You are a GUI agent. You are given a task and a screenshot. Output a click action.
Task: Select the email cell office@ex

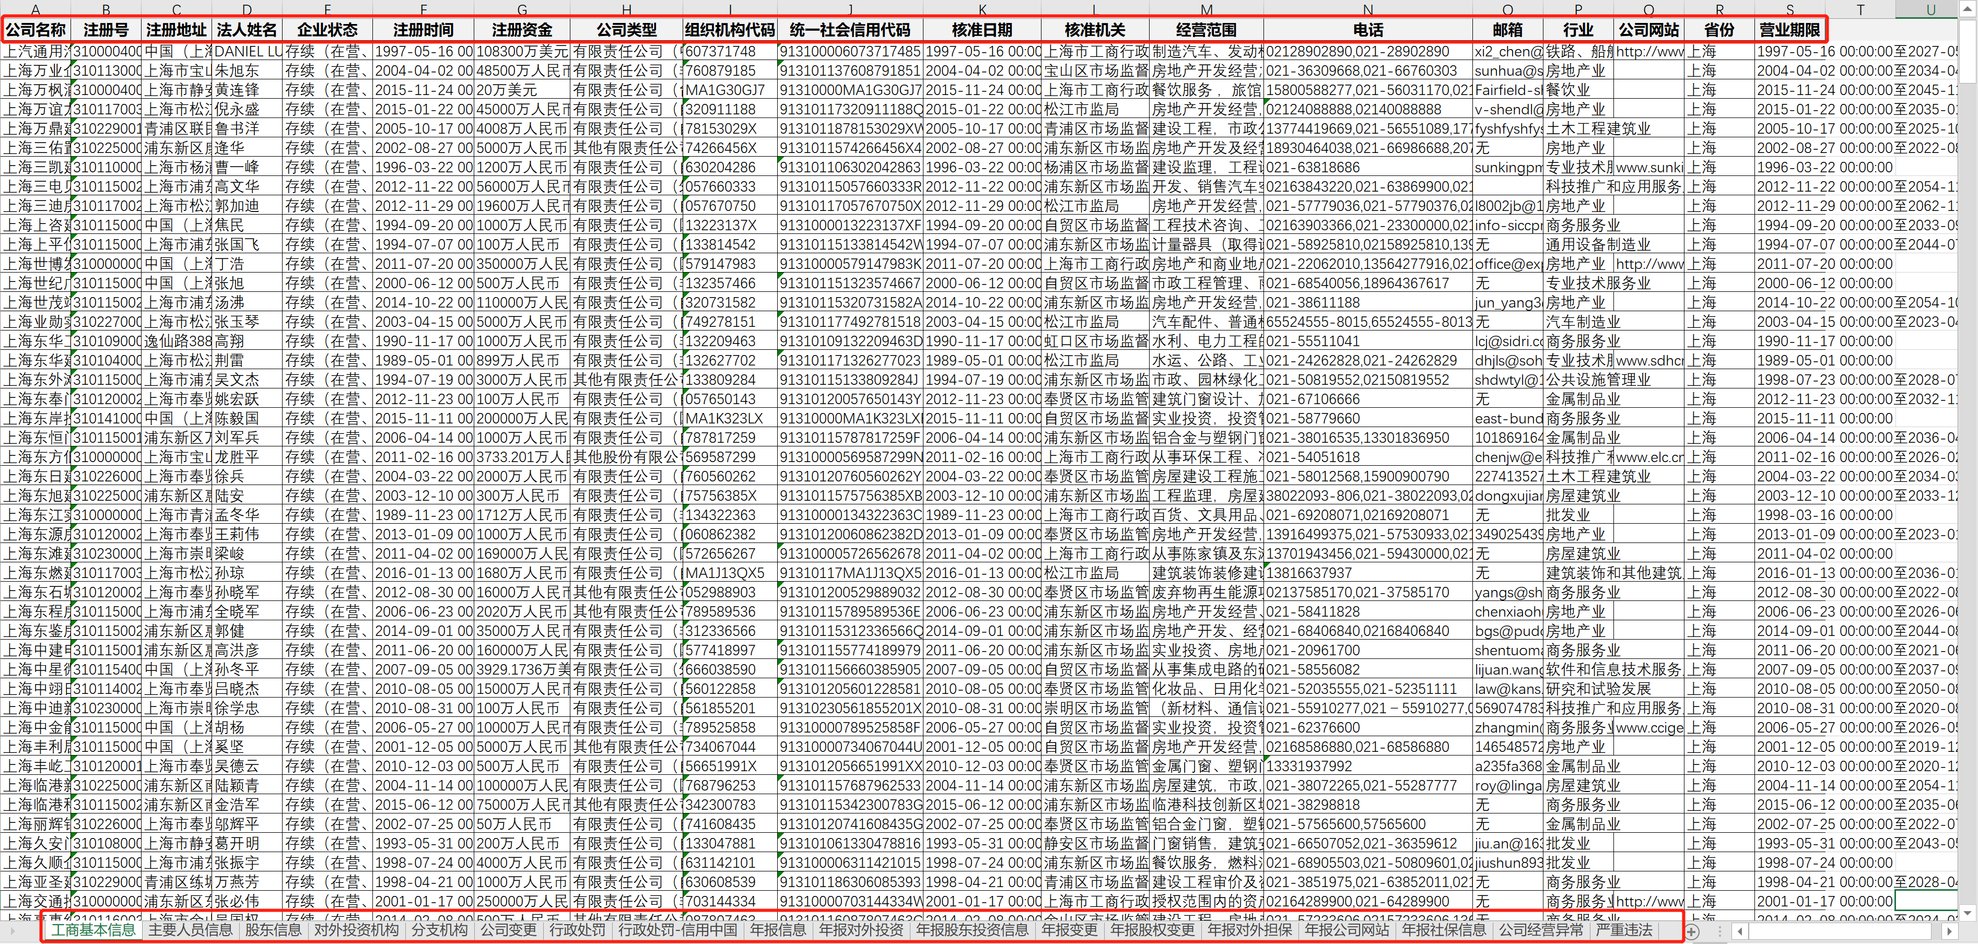(1507, 264)
